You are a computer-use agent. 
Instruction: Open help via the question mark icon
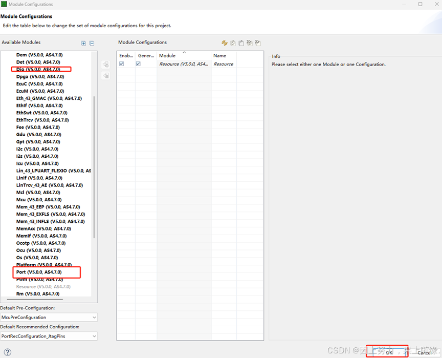[8, 352]
